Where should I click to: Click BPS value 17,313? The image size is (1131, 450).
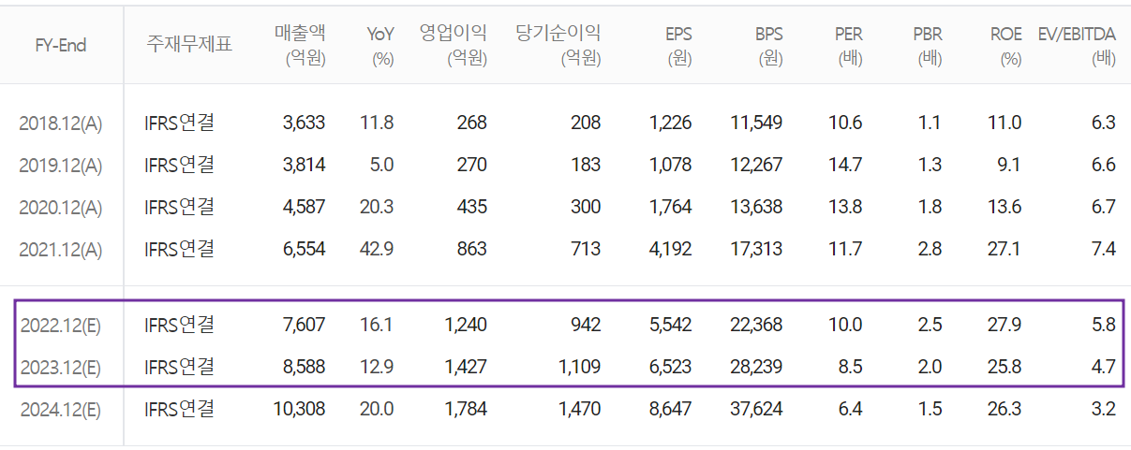(757, 250)
